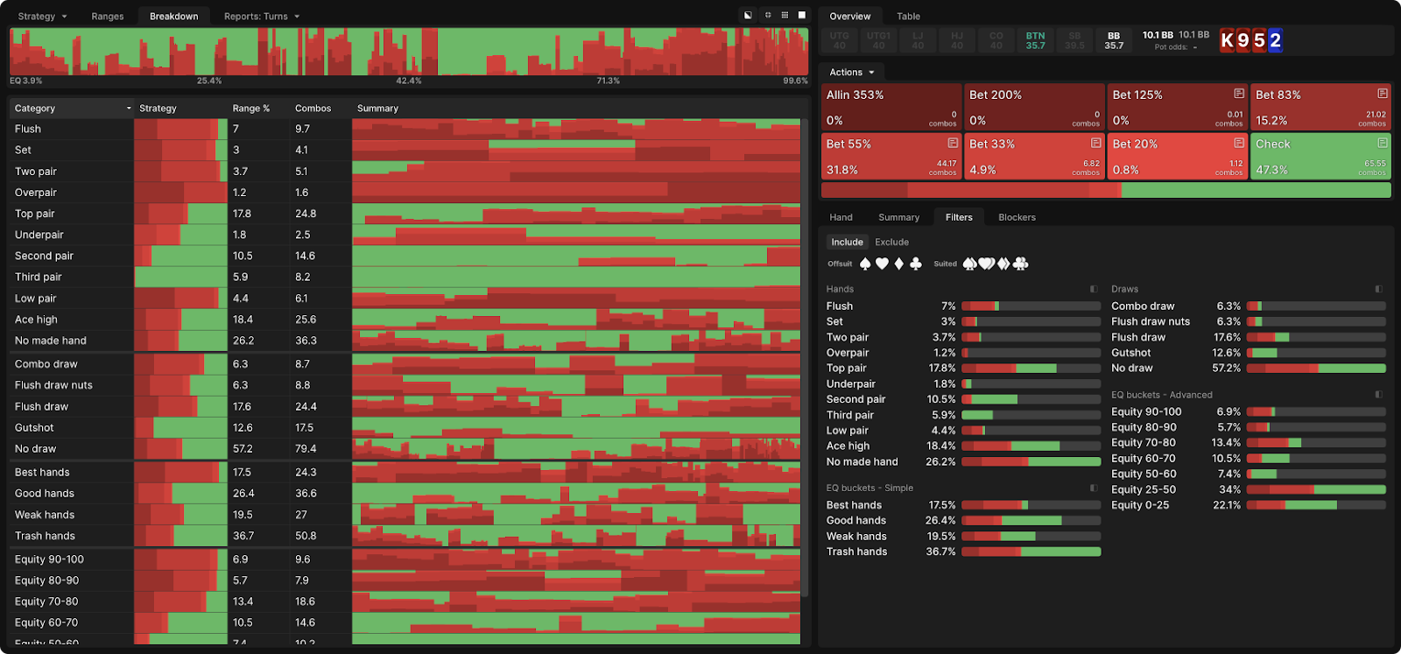Select the Flush draw row in breakdown table
Viewport: 1401px width, 654px height.
41,406
